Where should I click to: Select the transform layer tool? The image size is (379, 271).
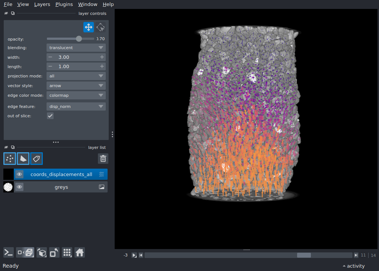click(x=101, y=27)
